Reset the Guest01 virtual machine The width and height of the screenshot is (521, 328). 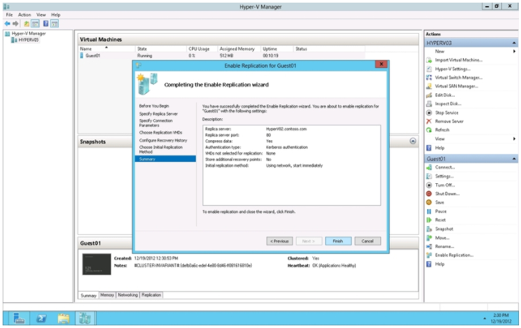click(440, 220)
